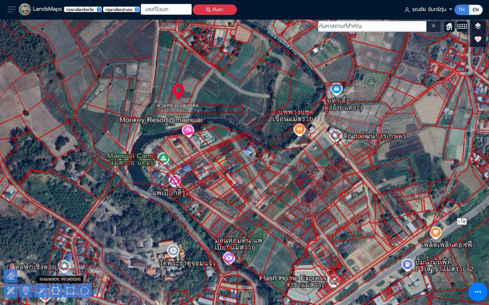489x305 pixels.
Task: Open the favorites heart icon
Action: pyautogui.click(x=478, y=39)
